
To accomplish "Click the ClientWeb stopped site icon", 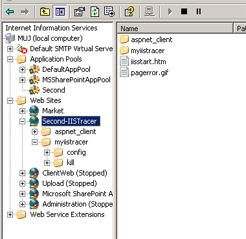I will [x=34, y=173].
